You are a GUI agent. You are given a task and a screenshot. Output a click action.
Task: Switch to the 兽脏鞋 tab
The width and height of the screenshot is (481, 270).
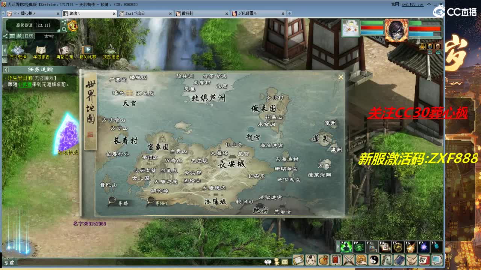coord(202,13)
